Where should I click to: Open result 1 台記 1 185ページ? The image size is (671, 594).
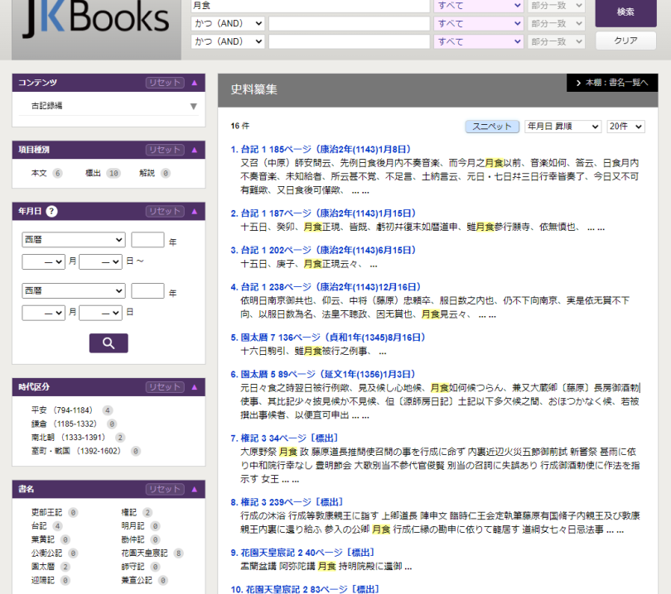click(321, 150)
